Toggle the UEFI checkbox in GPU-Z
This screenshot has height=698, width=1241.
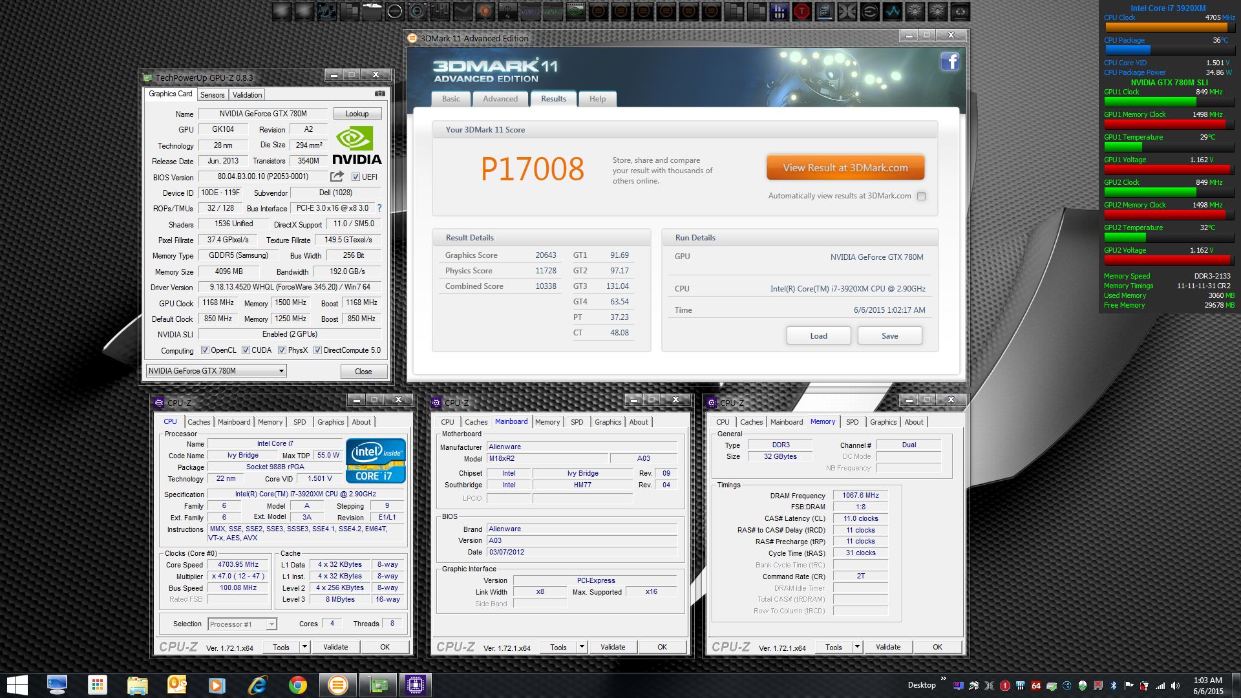coord(355,176)
